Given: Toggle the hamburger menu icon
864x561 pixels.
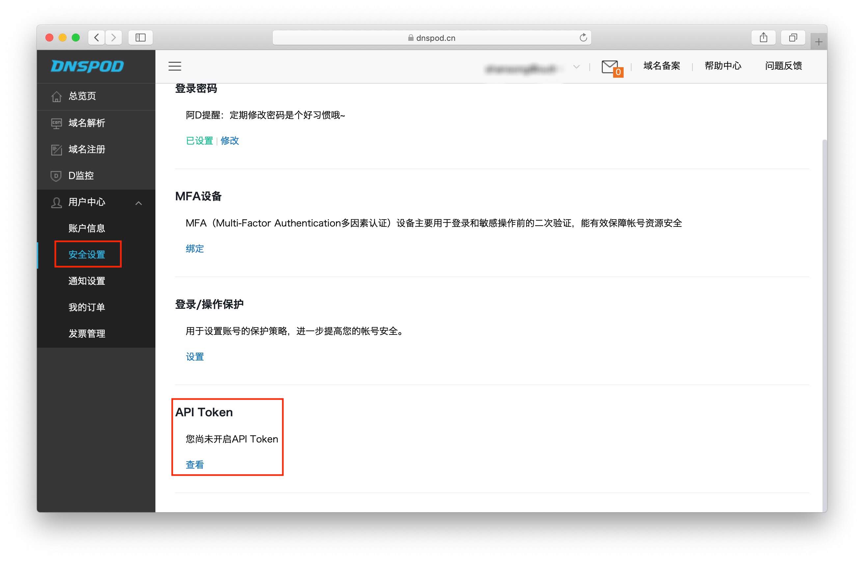Looking at the screenshot, I should coord(175,66).
